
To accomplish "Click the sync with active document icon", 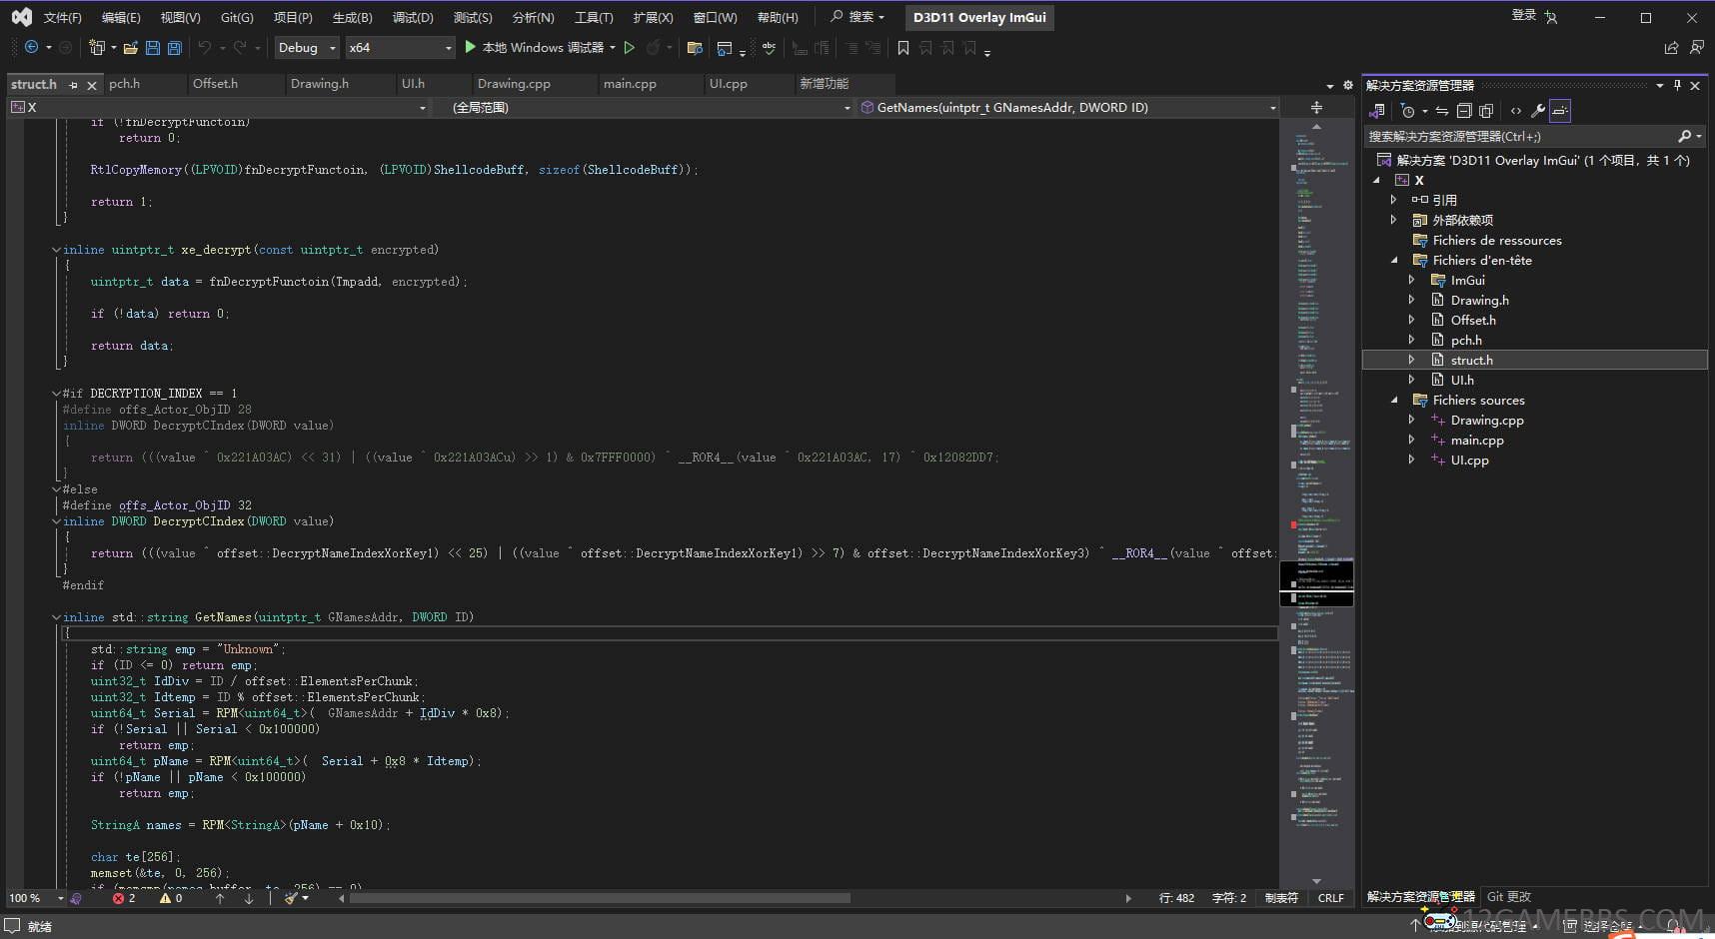I will pos(1441,111).
